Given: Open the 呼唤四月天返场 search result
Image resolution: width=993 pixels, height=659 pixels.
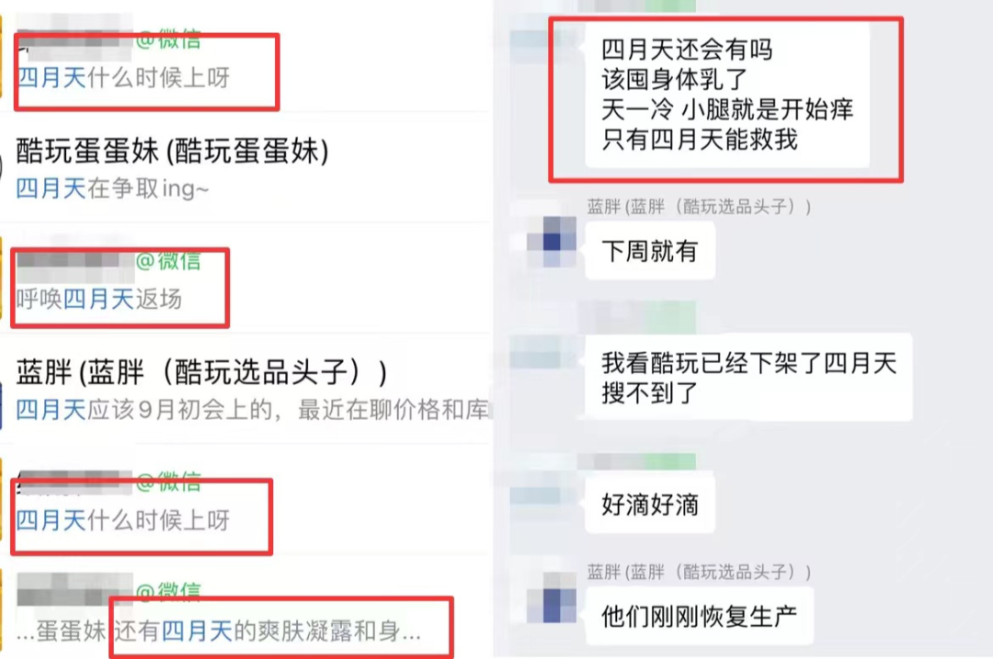Looking at the screenshot, I should 245,278.
